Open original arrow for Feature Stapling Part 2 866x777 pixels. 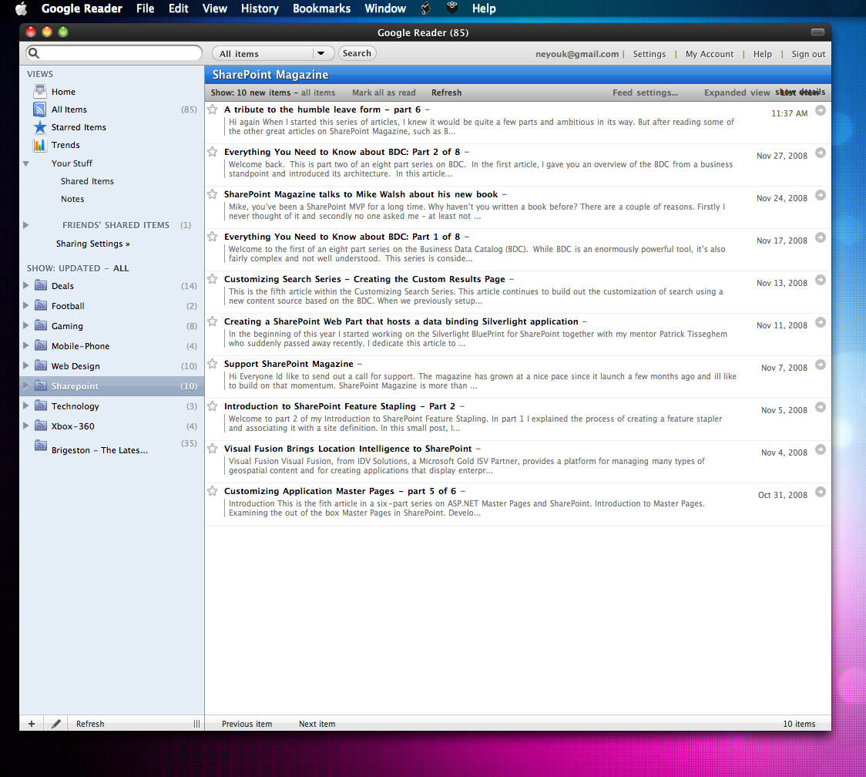tap(821, 407)
